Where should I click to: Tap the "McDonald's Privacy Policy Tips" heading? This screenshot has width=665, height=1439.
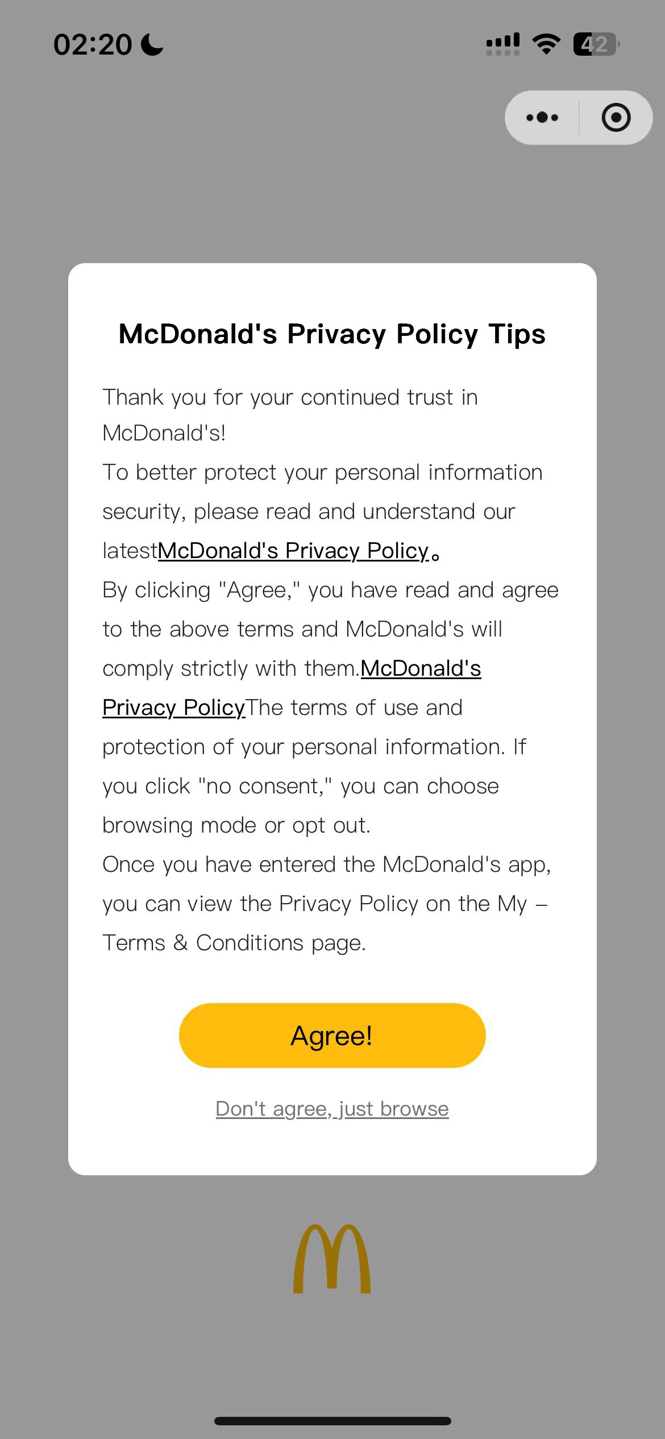(332, 334)
